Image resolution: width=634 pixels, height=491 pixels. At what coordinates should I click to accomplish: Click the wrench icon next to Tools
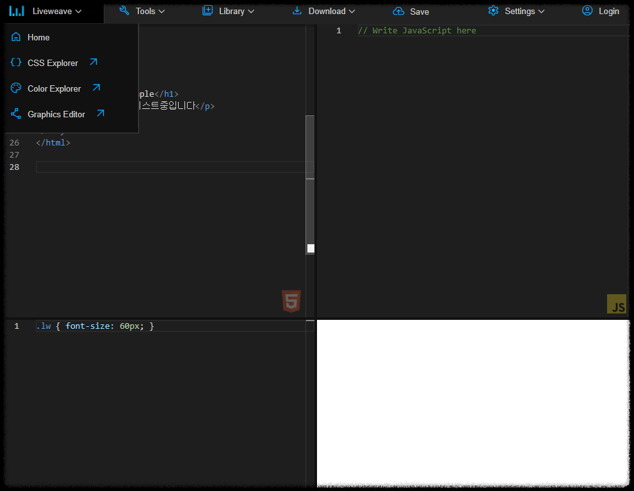[124, 11]
